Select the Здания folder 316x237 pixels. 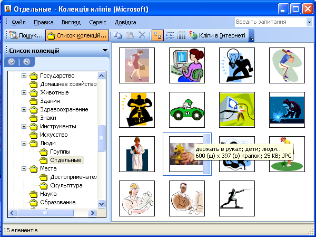click(x=44, y=101)
